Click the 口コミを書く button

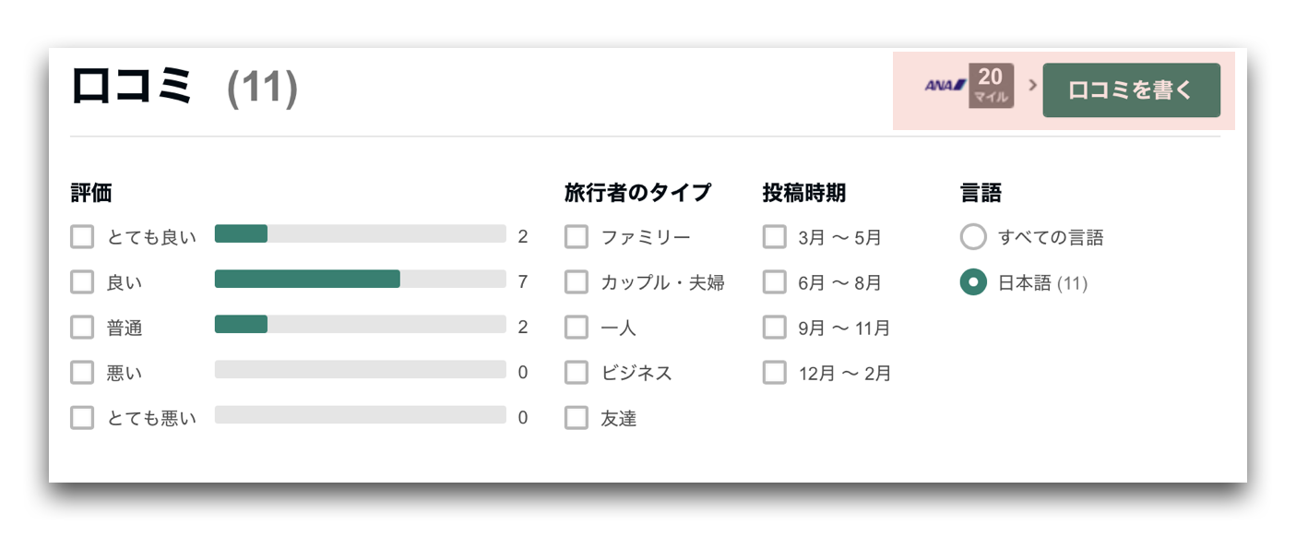[1131, 90]
